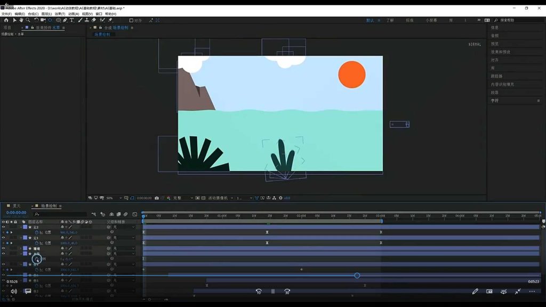Open the 50% magnification dropdown
This screenshot has height=307, width=546.
pyautogui.click(x=113, y=198)
